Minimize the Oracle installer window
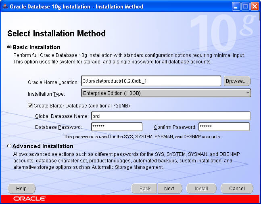The height and width of the screenshot is (204, 261). click(237, 6)
